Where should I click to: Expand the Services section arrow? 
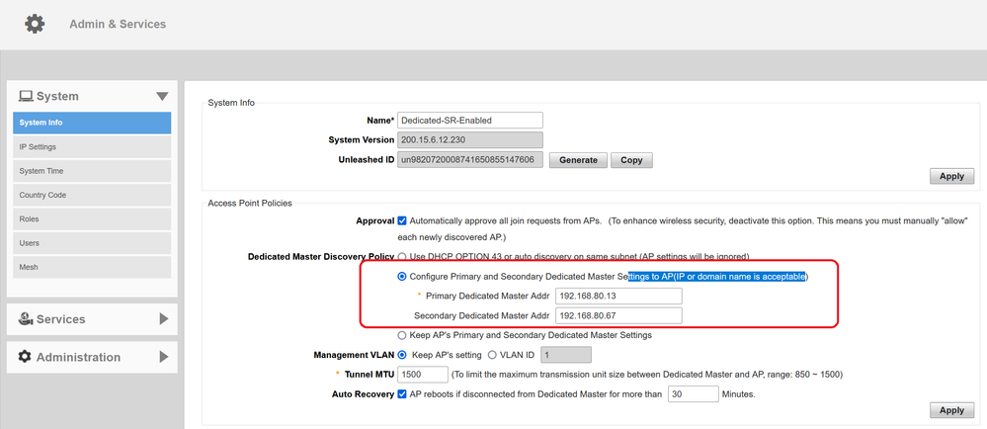pyautogui.click(x=163, y=319)
